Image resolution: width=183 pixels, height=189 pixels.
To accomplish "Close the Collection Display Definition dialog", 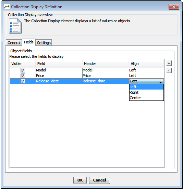I will (x=174, y=6).
